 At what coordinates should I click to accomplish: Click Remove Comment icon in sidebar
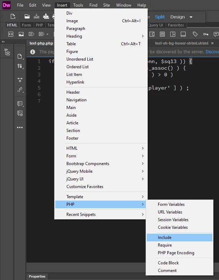point(20,113)
